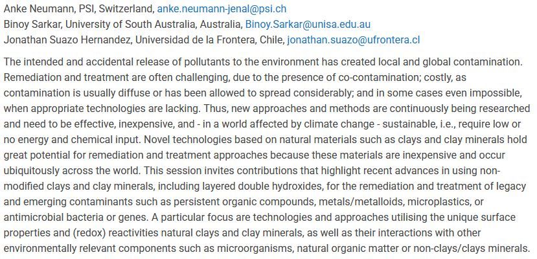Place cursor at the paragraph start "The intended"
Screen dimensions: 537x259
4,62
